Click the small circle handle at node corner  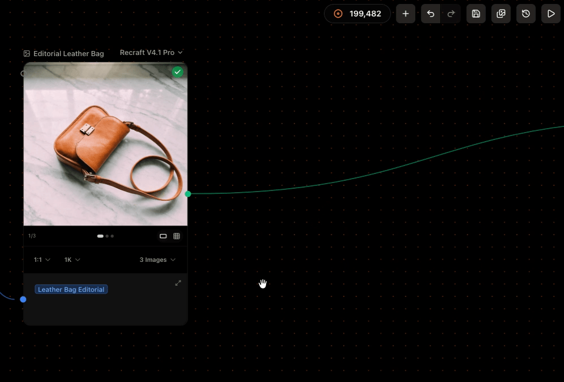[23, 74]
